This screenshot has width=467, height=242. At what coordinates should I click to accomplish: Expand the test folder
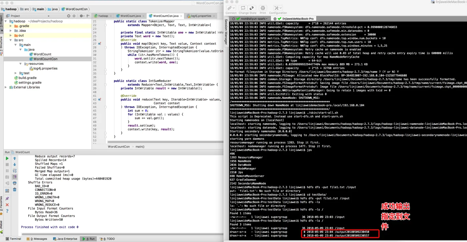pos(16,73)
